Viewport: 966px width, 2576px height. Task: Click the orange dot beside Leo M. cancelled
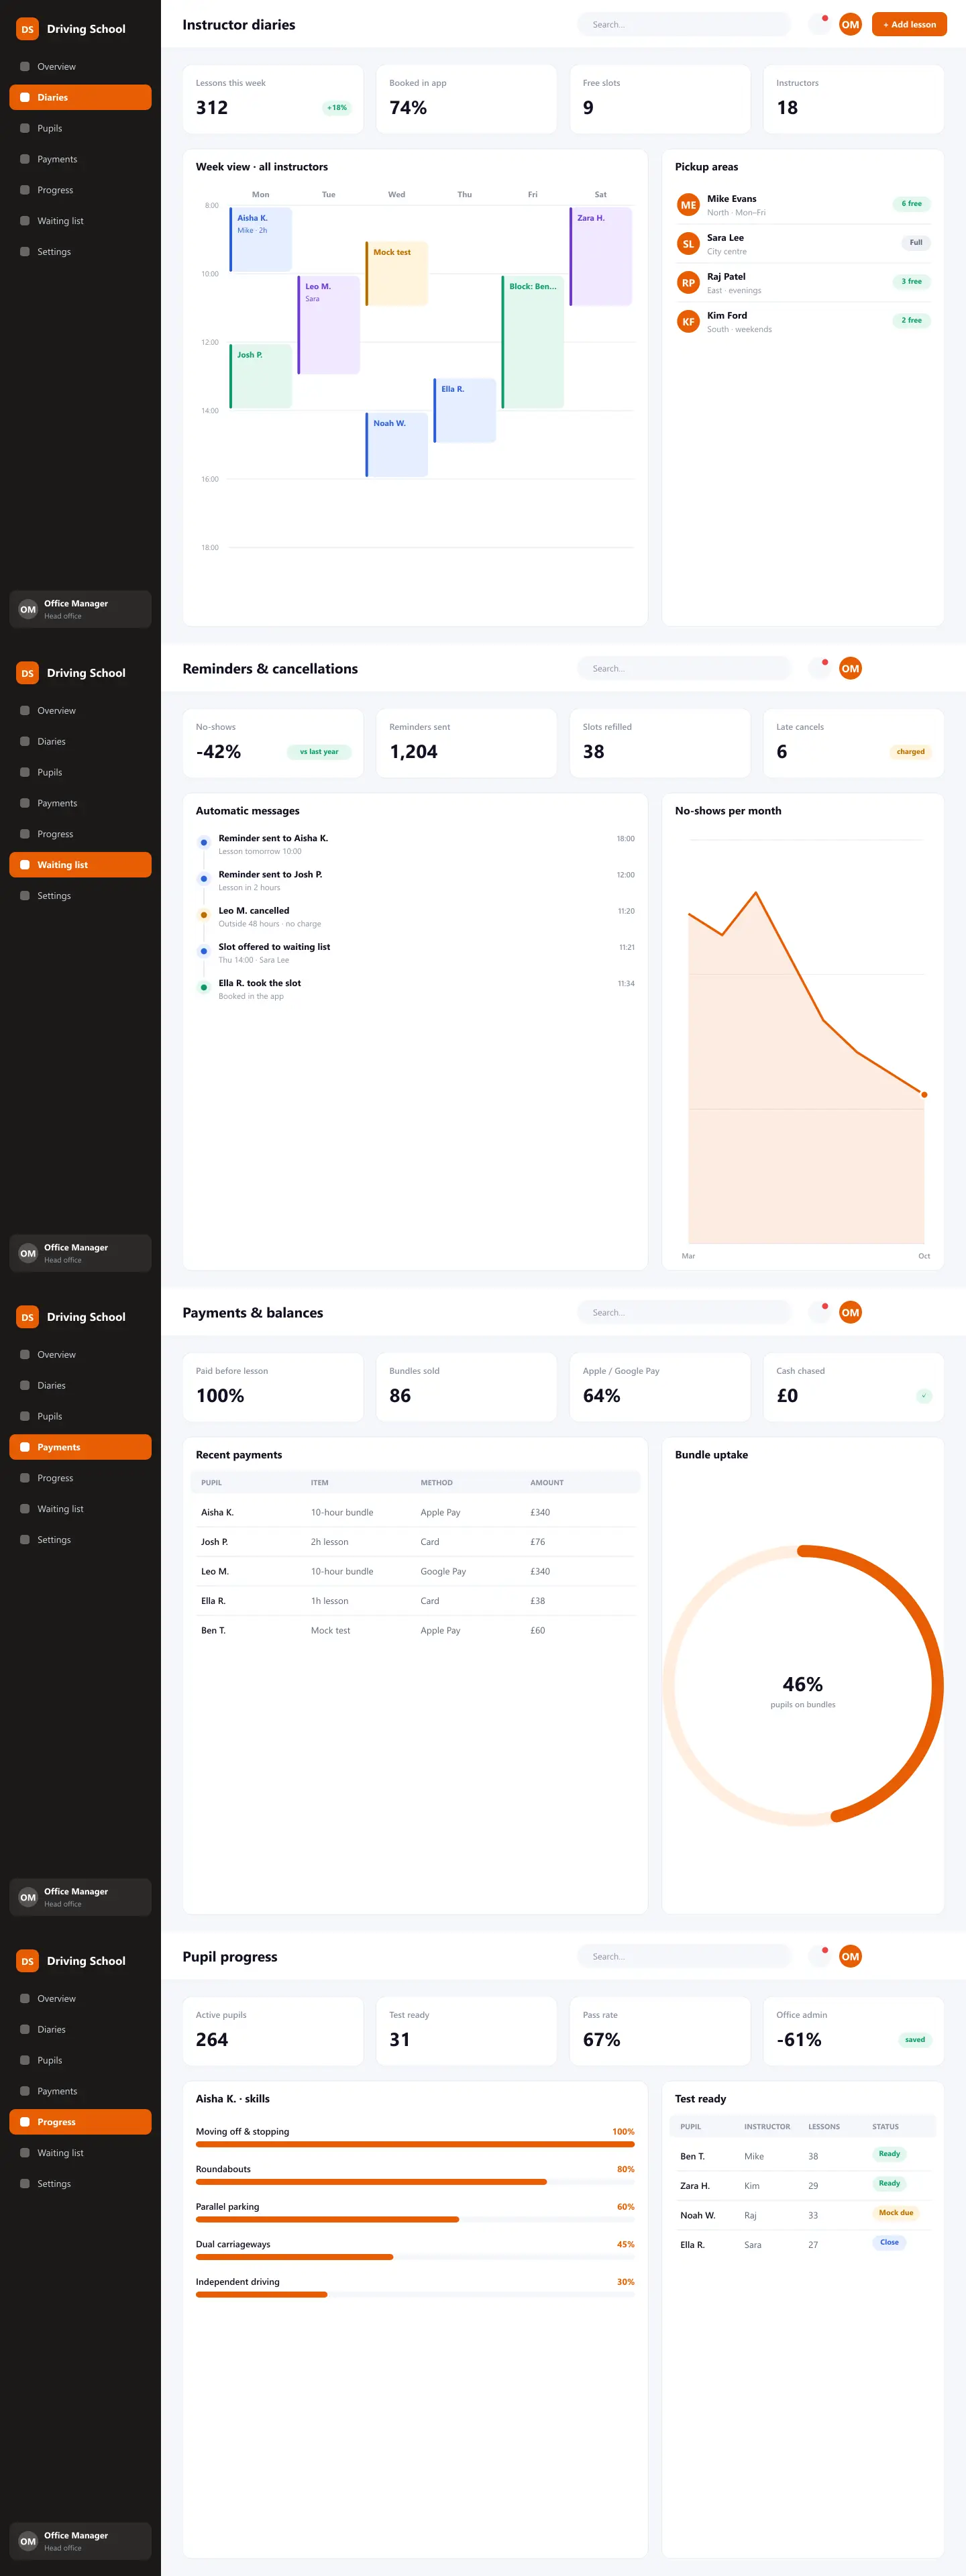204,915
